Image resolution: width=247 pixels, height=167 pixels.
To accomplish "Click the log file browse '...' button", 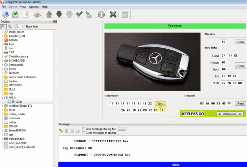I will (122, 129).
